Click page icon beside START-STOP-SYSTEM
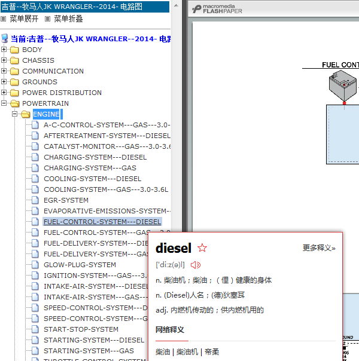 [x=35, y=329]
